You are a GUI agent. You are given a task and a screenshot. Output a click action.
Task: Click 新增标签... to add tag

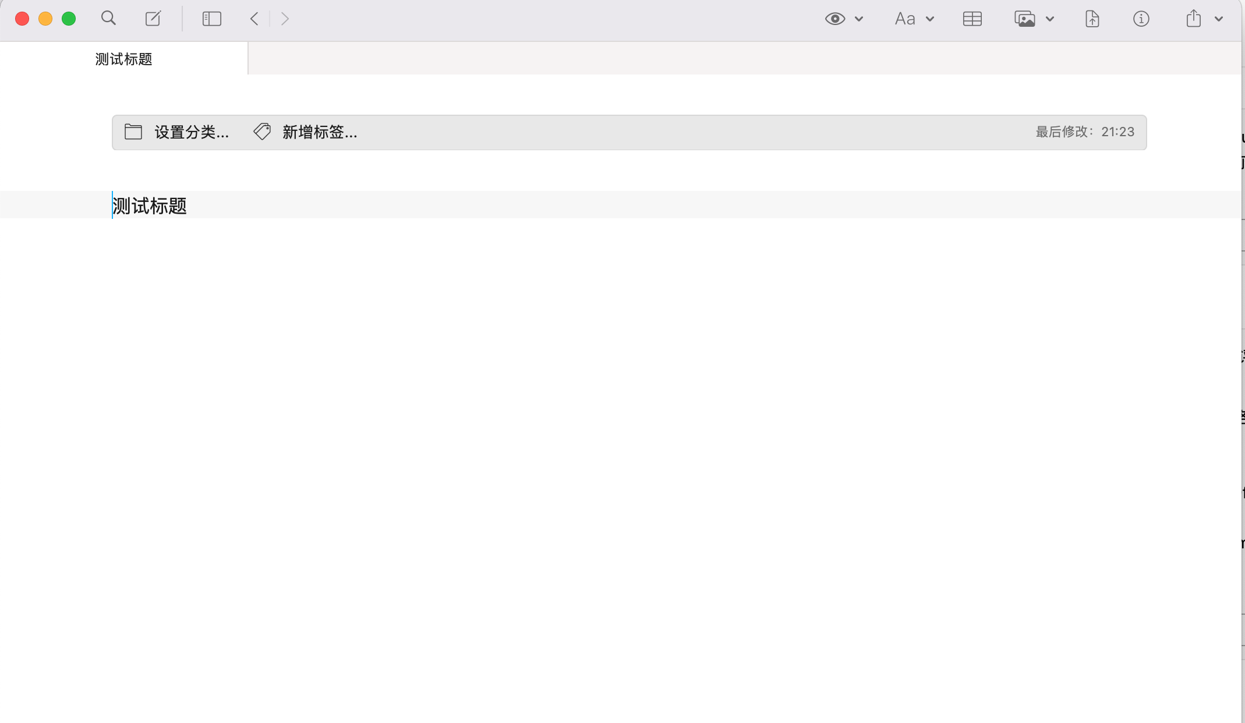[319, 133]
